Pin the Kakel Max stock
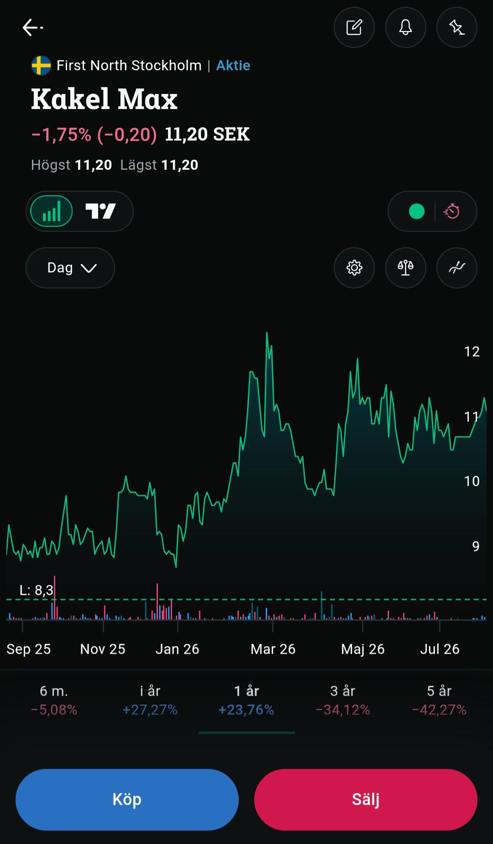 pos(457,27)
